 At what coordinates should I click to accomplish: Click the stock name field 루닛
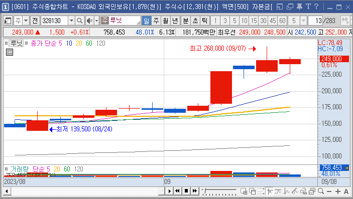click(121, 21)
